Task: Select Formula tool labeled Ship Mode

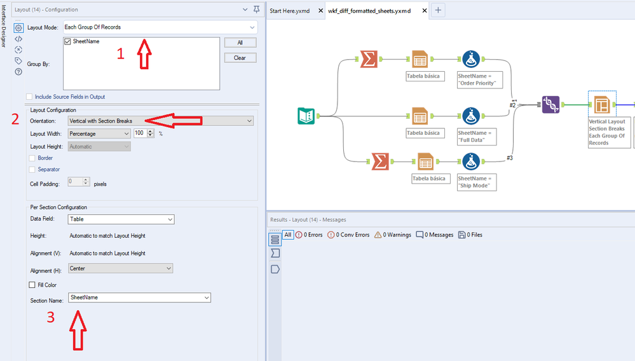Action: click(x=471, y=161)
